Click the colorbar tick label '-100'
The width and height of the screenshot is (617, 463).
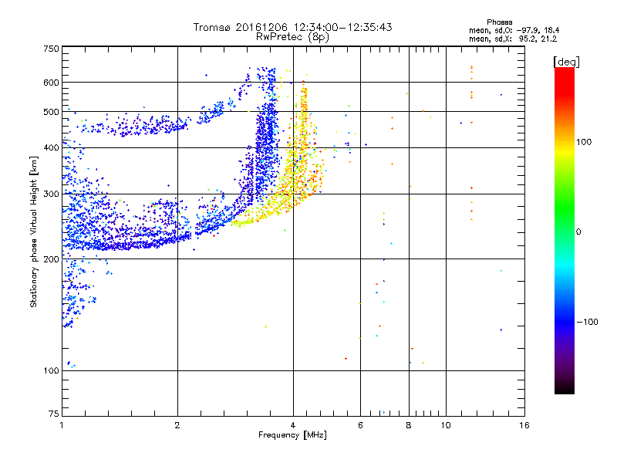tap(587, 322)
